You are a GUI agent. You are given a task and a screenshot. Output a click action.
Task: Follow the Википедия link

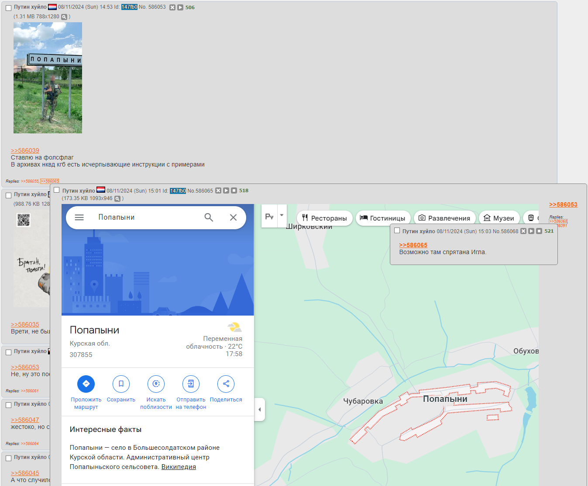[179, 467]
